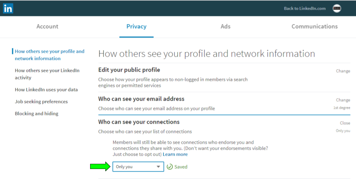The image size is (356, 179).
Task: Open the Learn more link
Action: pyautogui.click(x=175, y=154)
